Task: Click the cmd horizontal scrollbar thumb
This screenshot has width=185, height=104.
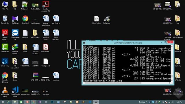Action: [x=113, y=83]
